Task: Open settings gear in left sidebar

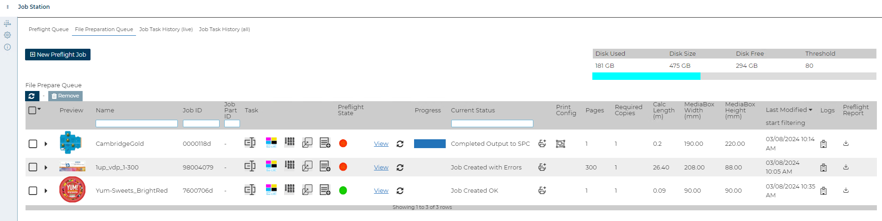Action: pos(7,35)
